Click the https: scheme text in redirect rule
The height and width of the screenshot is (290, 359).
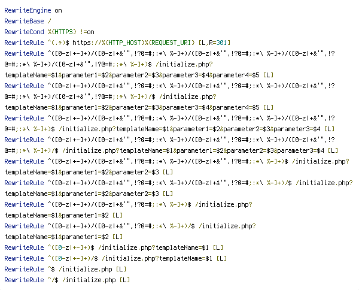coord(83,43)
